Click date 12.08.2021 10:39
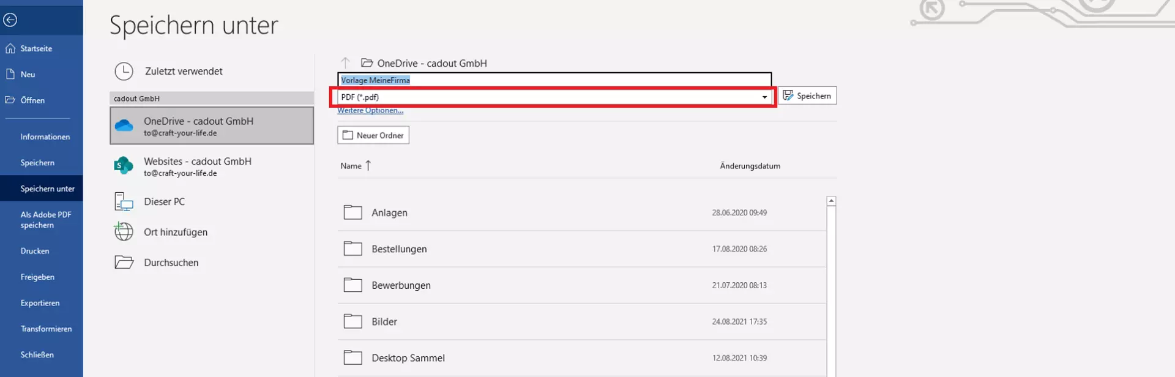 pyautogui.click(x=739, y=357)
